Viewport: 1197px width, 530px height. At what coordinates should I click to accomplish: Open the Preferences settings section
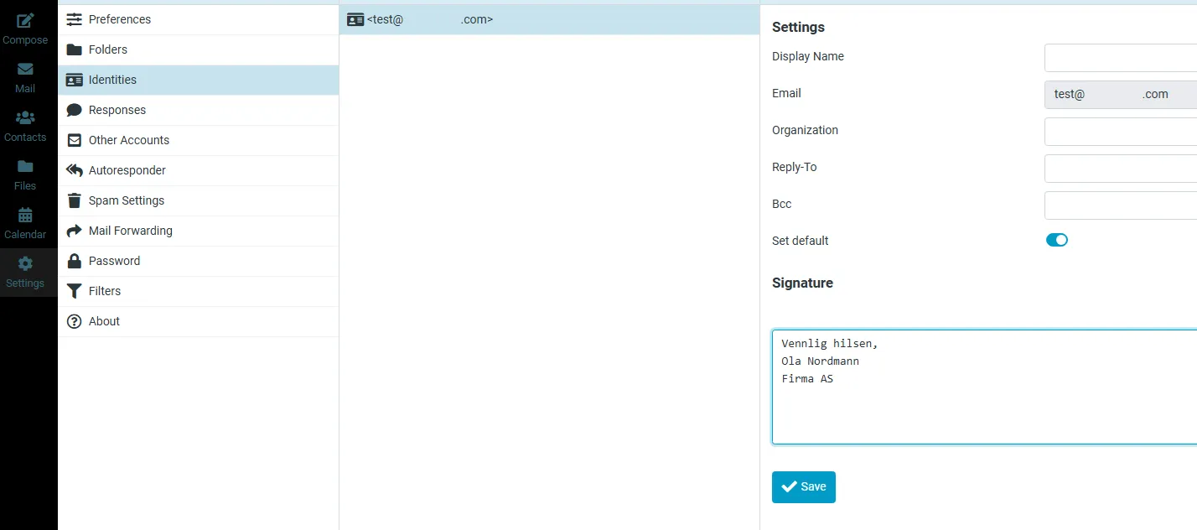pyautogui.click(x=198, y=19)
